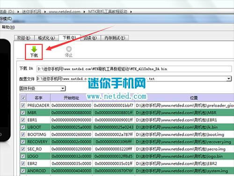Viewport: 234px width, 176px height.
Task: Select the SEC_RO name cell
Action: (x=38, y=149)
